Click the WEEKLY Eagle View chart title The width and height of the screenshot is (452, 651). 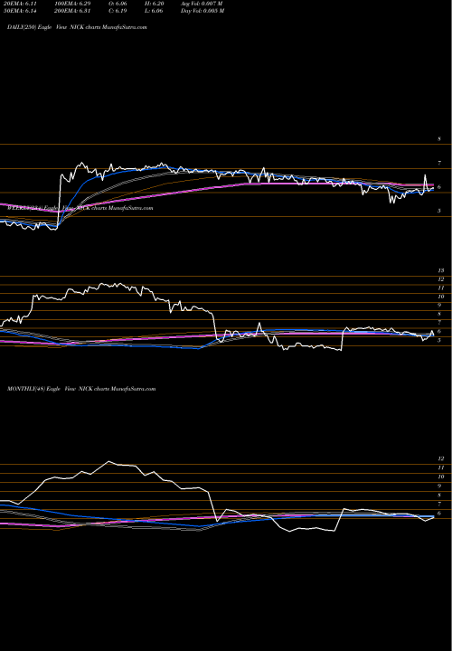[80, 208]
